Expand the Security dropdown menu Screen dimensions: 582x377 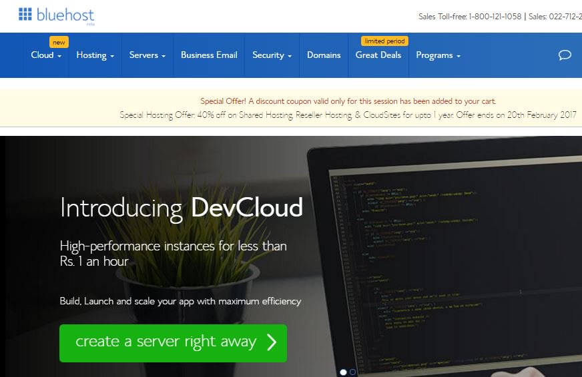coord(272,55)
